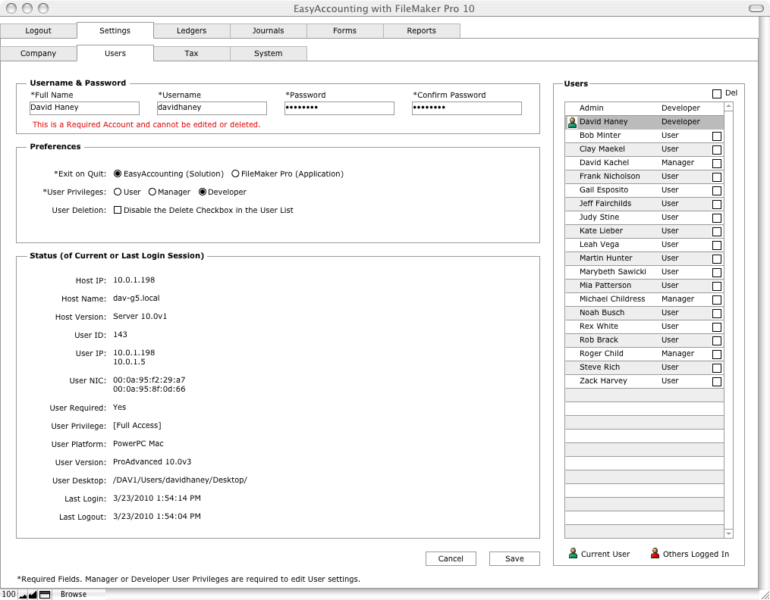Screen dimensions: 770x600
Task: Click the Full Name input field
Action: pos(84,108)
